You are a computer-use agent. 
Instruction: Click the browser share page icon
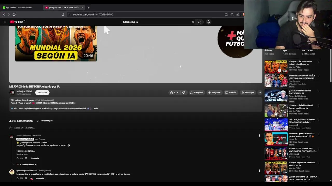(238, 14)
